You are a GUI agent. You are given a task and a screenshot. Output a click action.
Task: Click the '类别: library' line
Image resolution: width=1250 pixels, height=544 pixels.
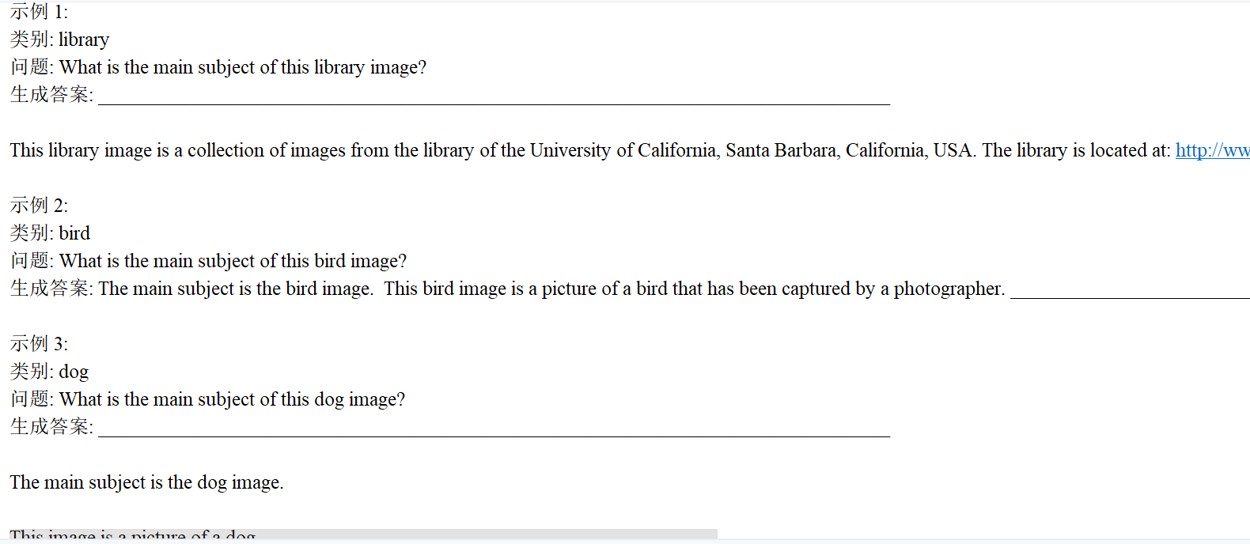(59, 40)
